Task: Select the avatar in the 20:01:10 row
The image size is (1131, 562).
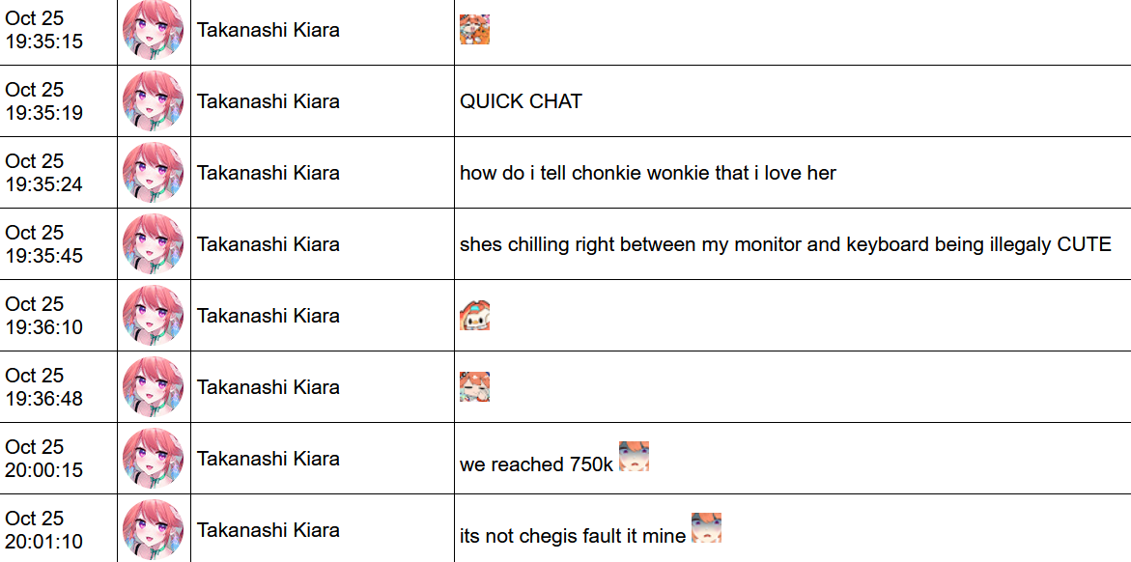Action: coord(154,529)
